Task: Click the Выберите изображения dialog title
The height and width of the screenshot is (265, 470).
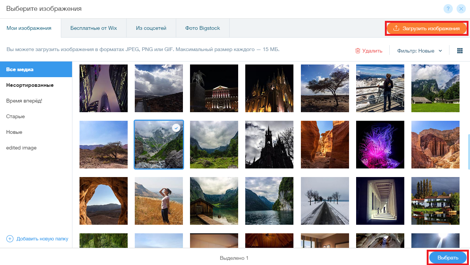Action: coord(44,8)
